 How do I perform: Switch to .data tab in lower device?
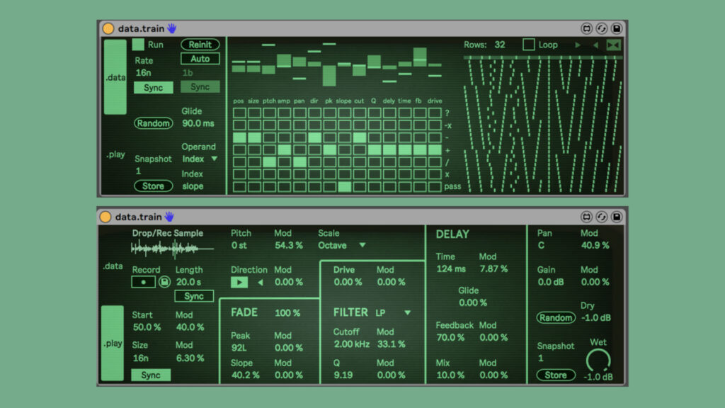[x=115, y=266]
